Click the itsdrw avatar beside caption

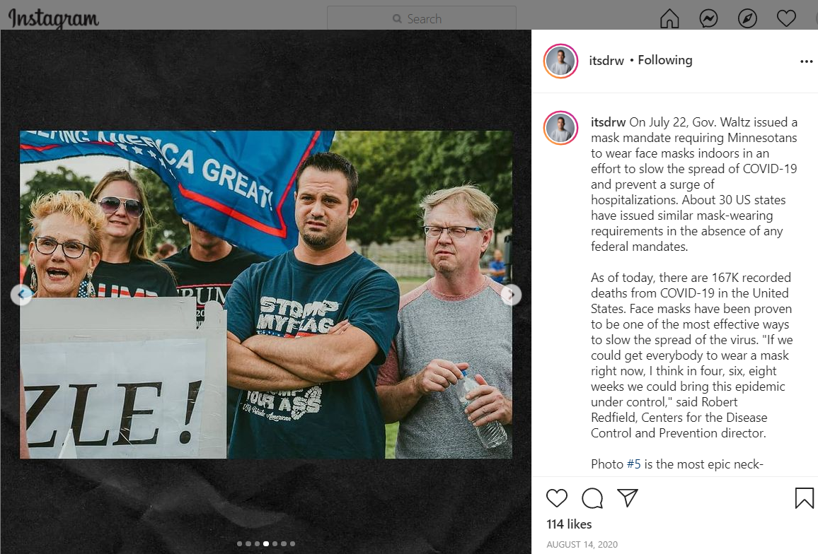click(561, 128)
